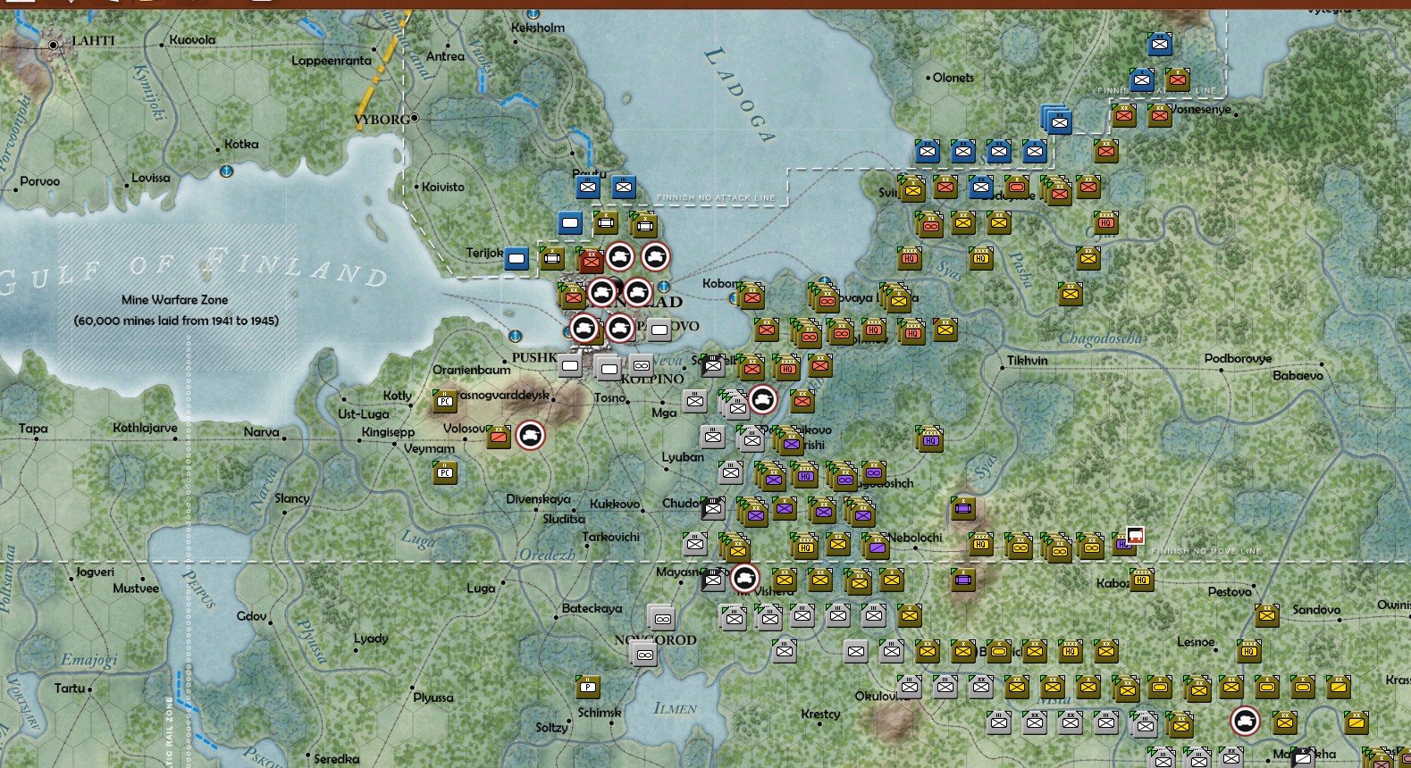The height and width of the screenshot is (768, 1411).
Task: Click the LAHTI city label
Action: point(93,40)
